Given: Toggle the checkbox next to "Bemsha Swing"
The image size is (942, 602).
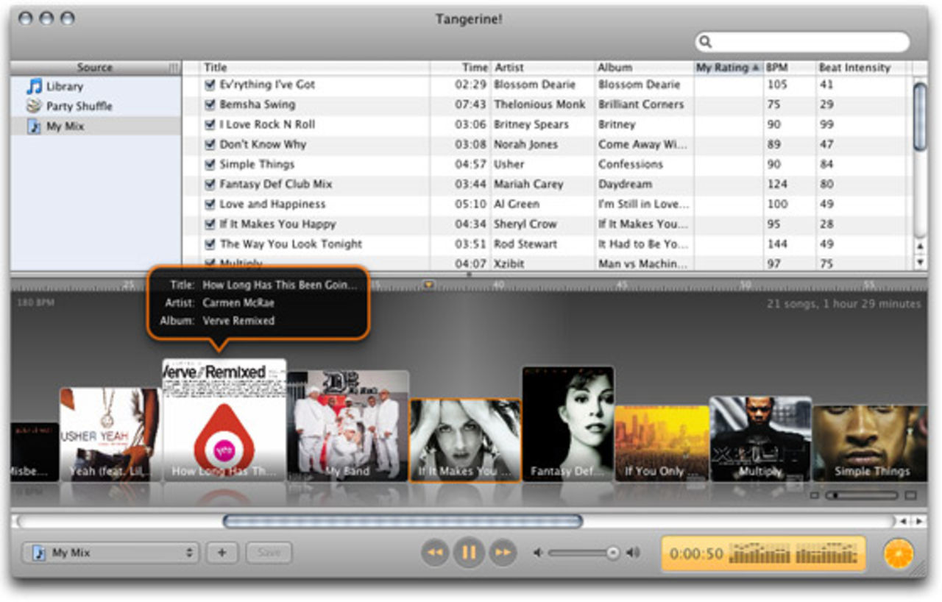Looking at the screenshot, I should click(x=210, y=105).
